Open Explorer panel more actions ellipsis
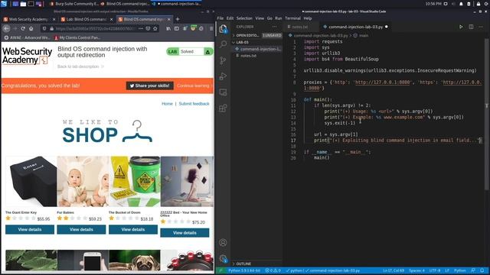 274,27
